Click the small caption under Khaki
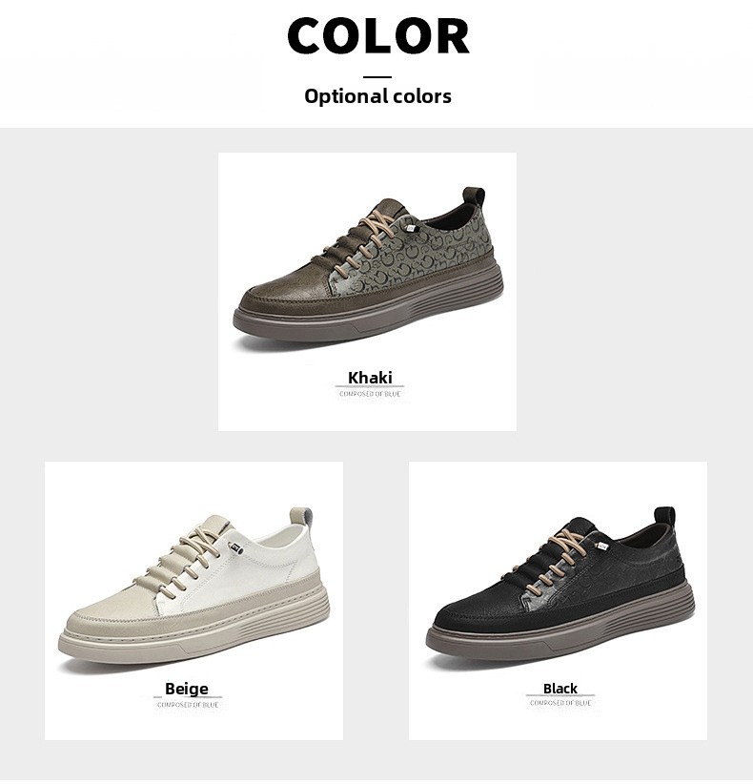753x784 pixels. pyautogui.click(x=370, y=394)
